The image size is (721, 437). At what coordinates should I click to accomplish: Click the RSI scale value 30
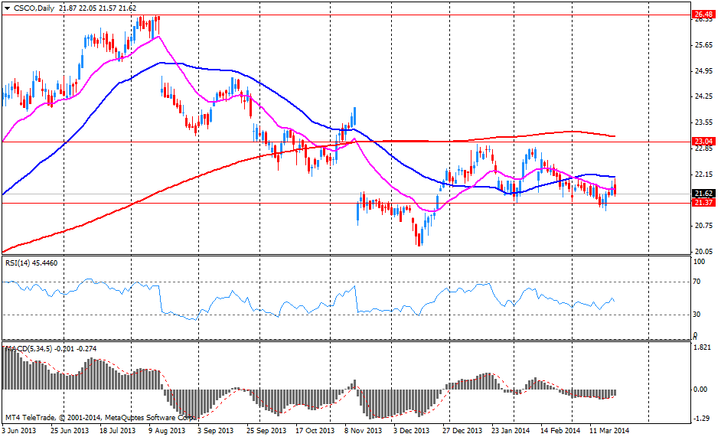697,315
